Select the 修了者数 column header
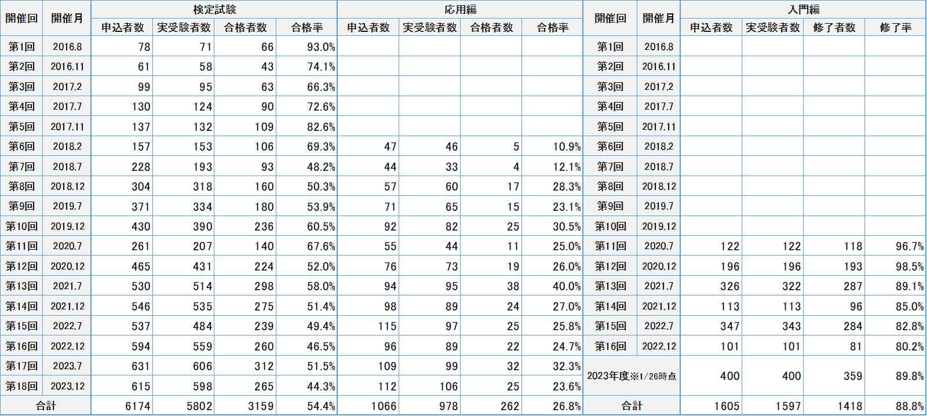The width and height of the screenshot is (927, 416). tap(834, 27)
